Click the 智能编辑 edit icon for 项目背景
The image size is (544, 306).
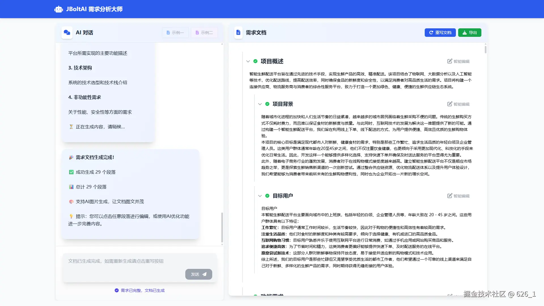(x=449, y=104)
